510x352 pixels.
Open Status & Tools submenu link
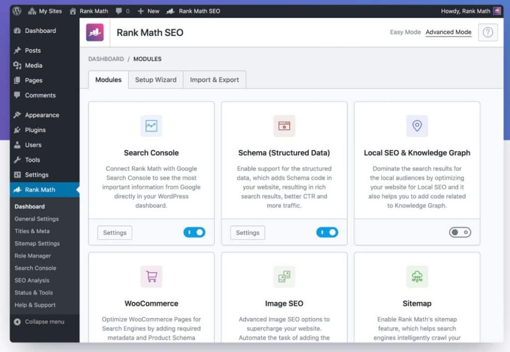pyautogui.click(x=33, y=293)
